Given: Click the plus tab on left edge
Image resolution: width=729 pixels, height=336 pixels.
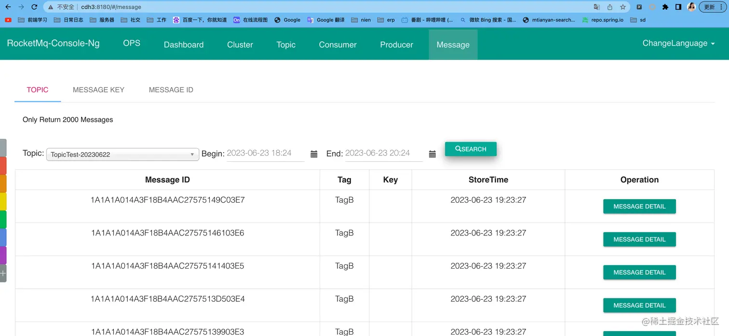Looking at the screenshot, I should click(x=3, y=273).
